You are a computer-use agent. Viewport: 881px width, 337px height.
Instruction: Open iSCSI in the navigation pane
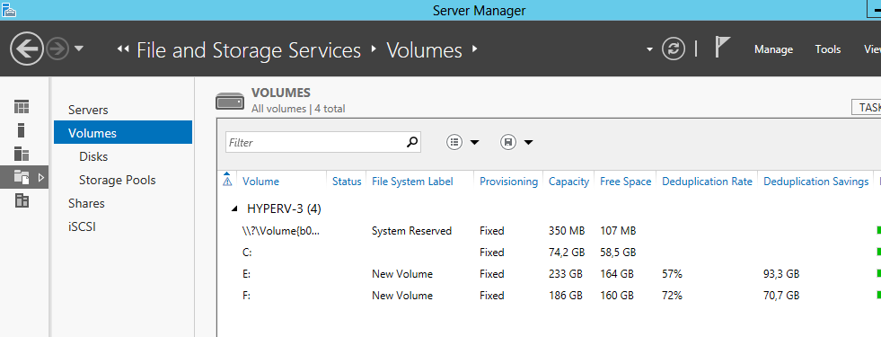[x=82, y=226]
